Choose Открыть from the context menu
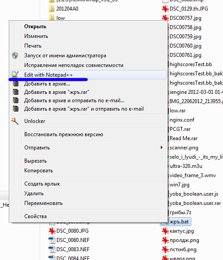223x260 pixels. 35,26
